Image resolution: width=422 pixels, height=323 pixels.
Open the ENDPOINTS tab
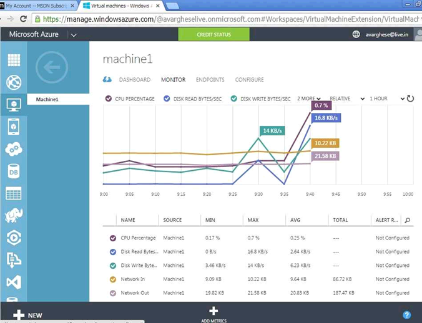tap(210, 80)
